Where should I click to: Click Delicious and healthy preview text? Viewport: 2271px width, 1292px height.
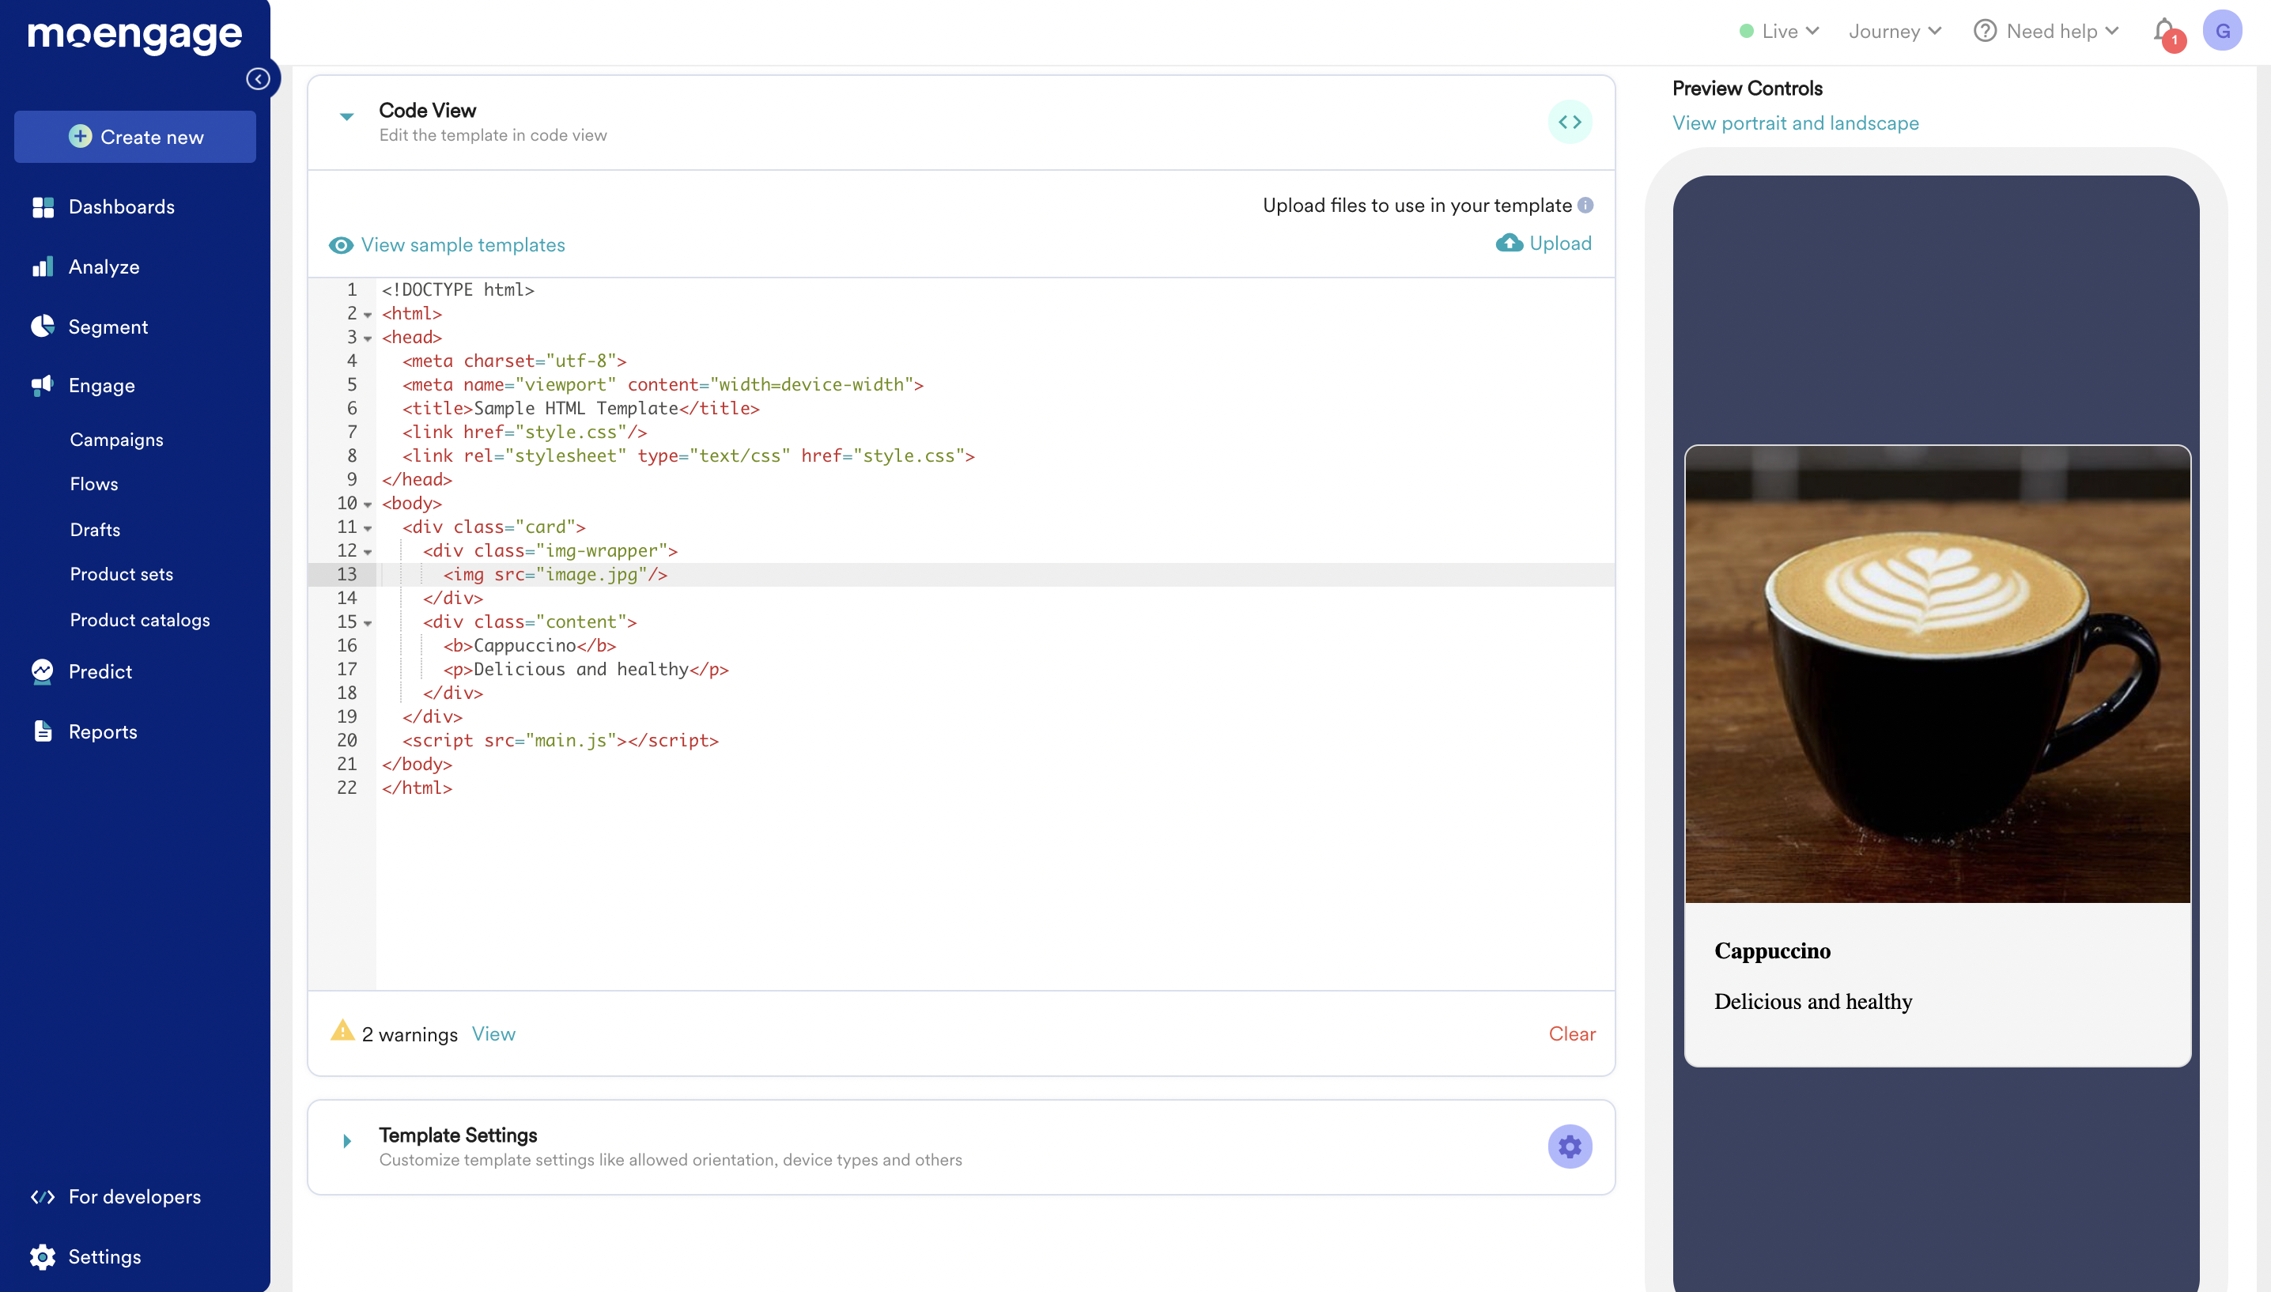1813,1001
